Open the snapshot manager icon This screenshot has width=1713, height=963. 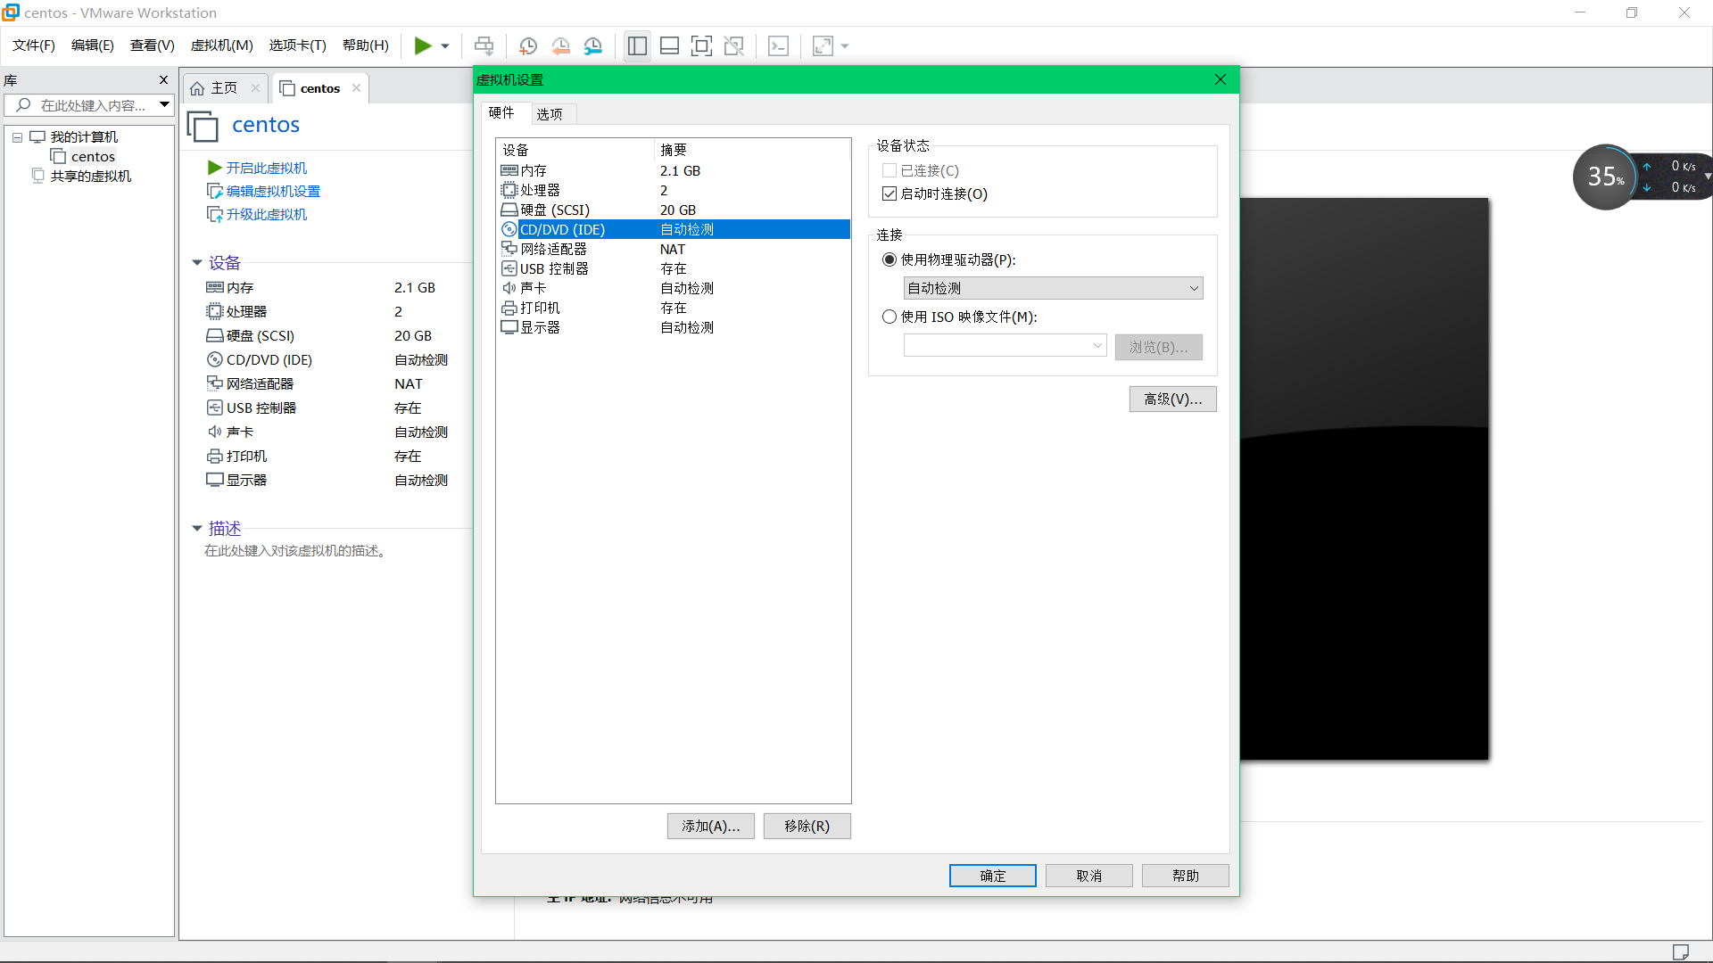tap(593, 45)
